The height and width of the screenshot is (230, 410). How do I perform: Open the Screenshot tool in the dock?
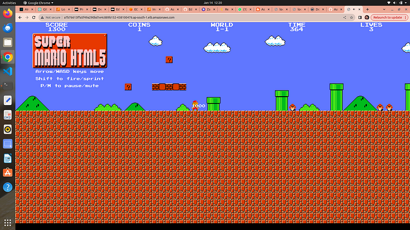pos(8,144)
